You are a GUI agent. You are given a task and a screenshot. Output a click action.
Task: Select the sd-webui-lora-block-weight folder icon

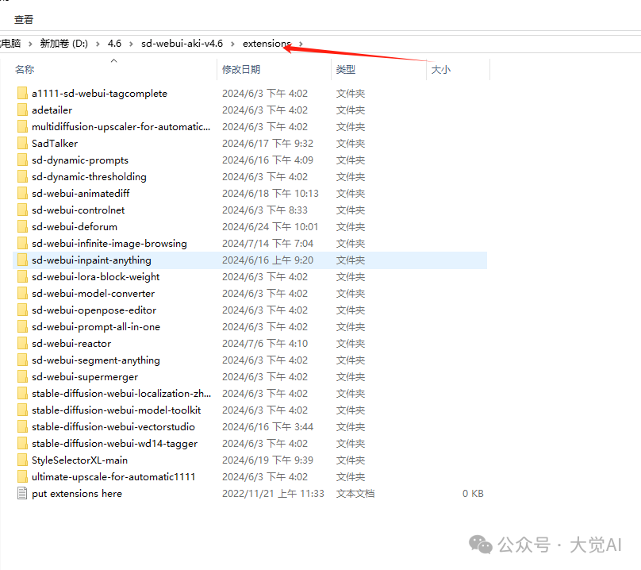pyautogui.click(x=22, y=276)
